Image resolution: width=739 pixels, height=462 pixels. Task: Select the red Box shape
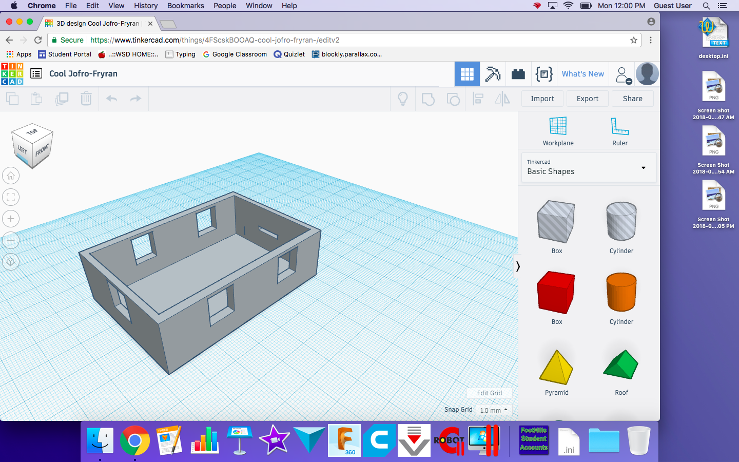556,293
